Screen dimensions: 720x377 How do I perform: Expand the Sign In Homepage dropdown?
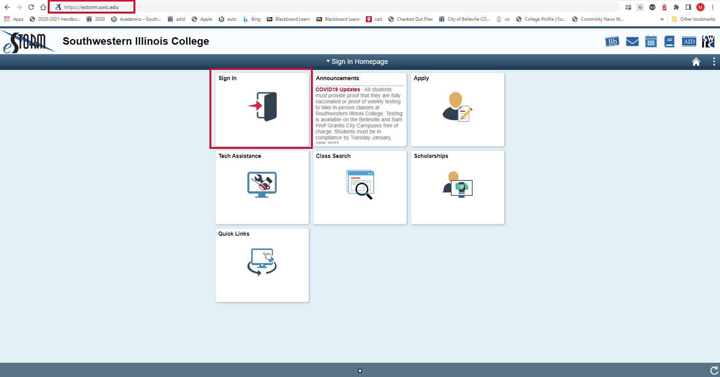click(x=357, y=62)
